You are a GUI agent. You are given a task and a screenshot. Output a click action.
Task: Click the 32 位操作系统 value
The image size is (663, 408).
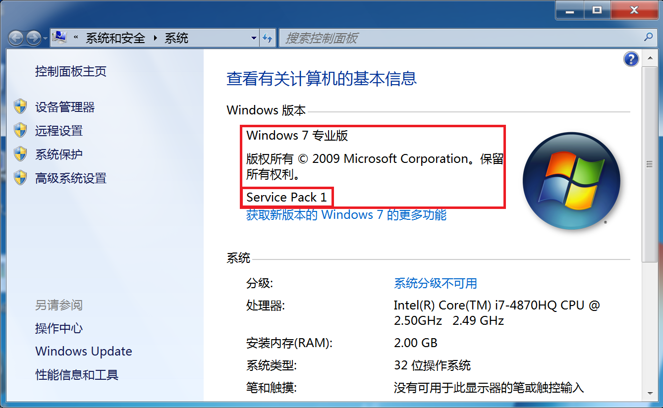point(433,366)
